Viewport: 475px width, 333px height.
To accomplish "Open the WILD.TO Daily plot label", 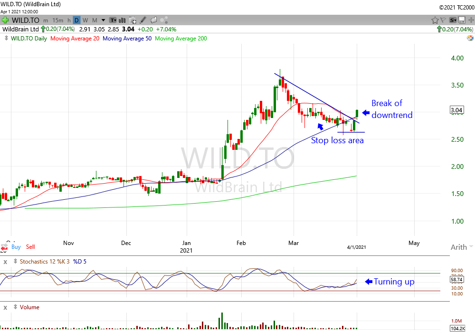I will pyautogui.click(x=29, y=39).
